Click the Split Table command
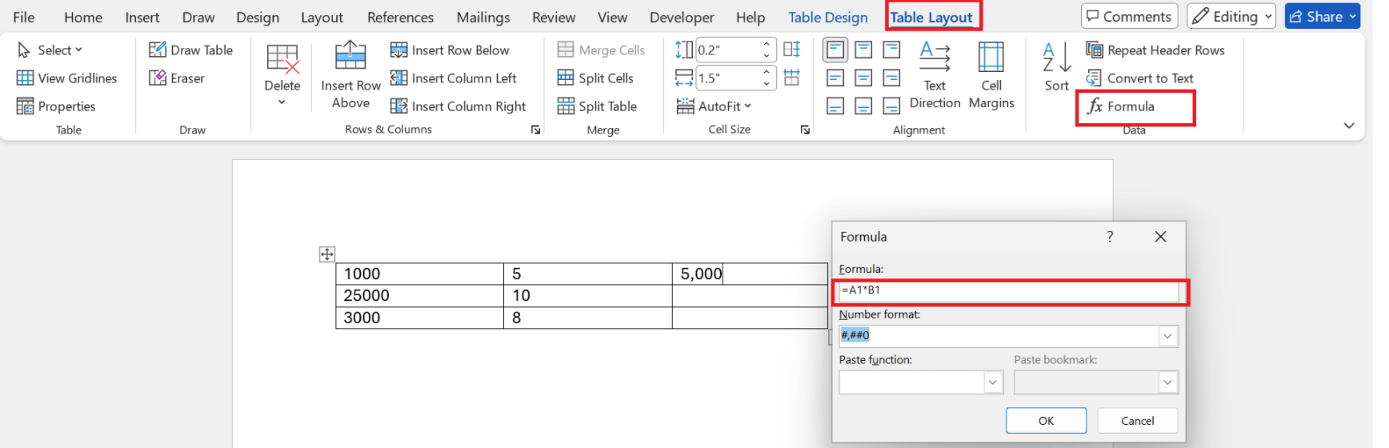 click(597, 106)
